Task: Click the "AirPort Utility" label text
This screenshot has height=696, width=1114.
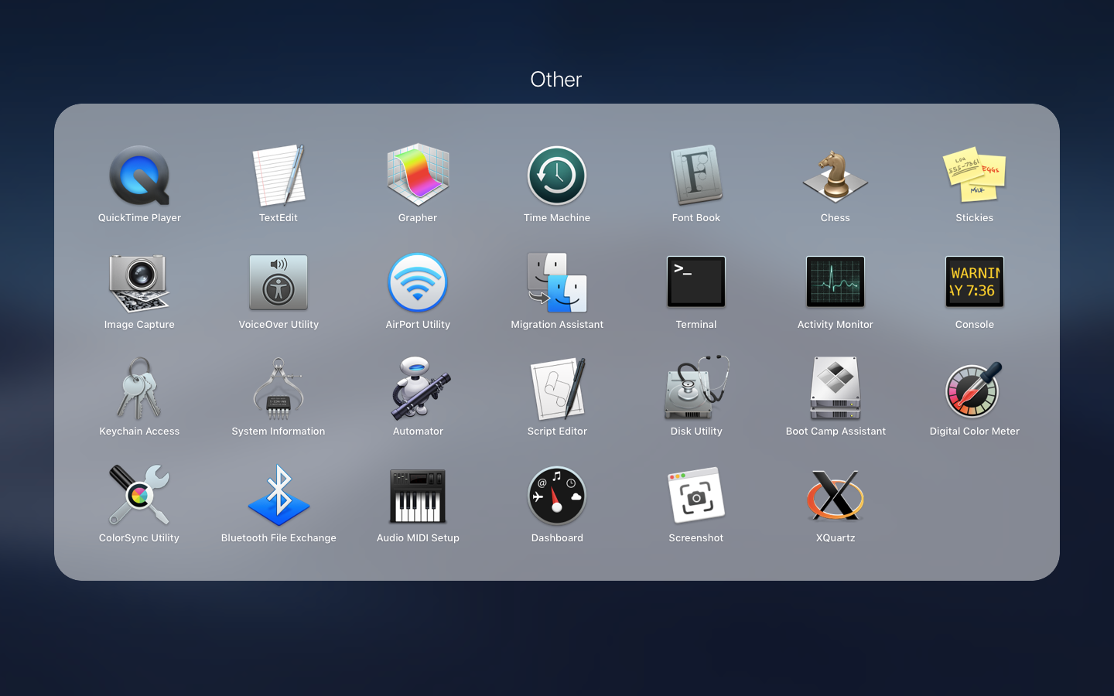Action: tap(418, 325)
